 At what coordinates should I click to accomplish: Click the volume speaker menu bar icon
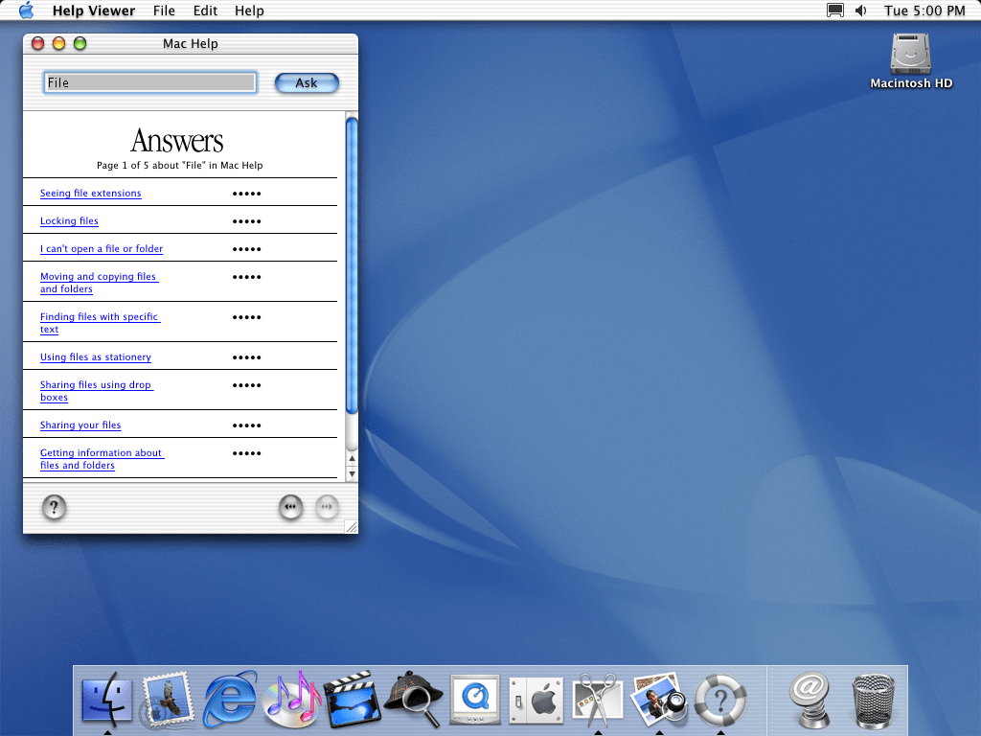pos(861,11)
